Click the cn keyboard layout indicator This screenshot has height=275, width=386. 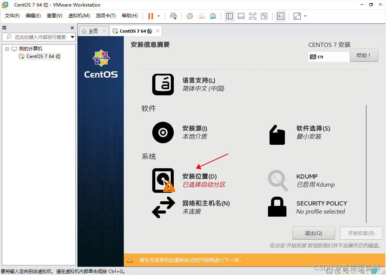(329, 57)
